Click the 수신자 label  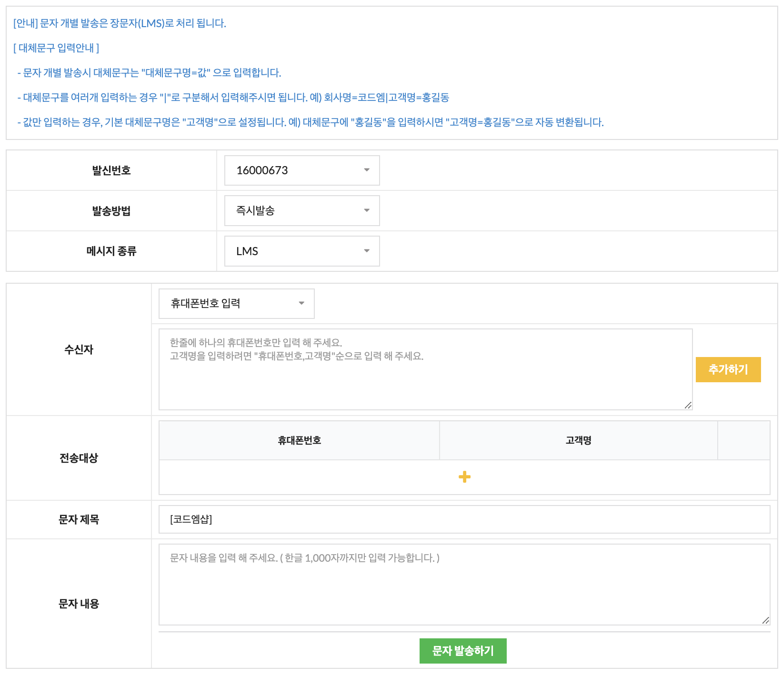pos(79,349)
